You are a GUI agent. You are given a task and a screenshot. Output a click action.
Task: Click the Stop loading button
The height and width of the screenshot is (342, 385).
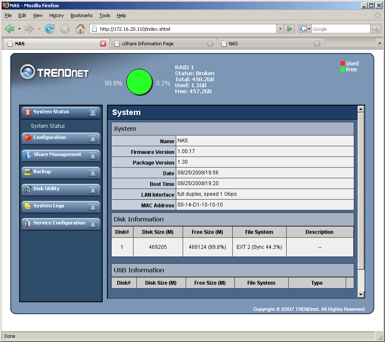[x=65, y=29]
